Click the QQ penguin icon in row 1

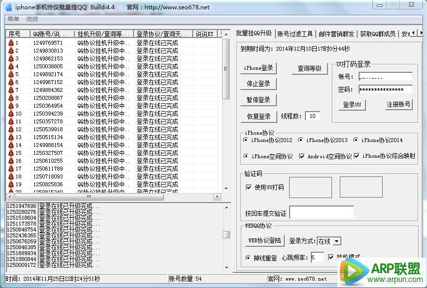11,43
